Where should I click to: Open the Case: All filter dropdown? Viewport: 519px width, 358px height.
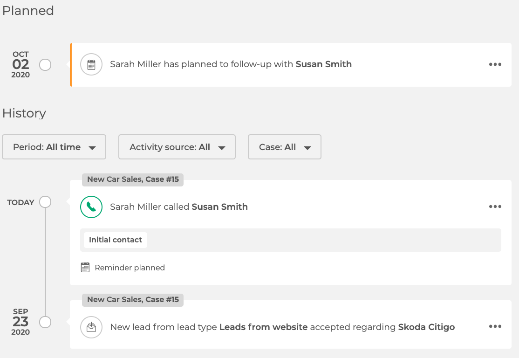285,147
